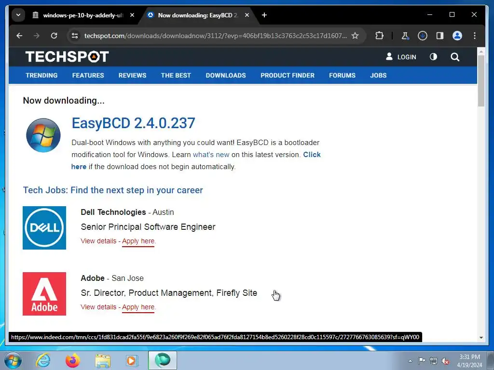Click the browser forward arrow
Viewport: 494px width, 370px height.
[x=37, y=36]
